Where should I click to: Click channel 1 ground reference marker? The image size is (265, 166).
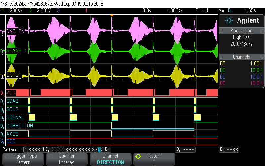pos(3,76)
